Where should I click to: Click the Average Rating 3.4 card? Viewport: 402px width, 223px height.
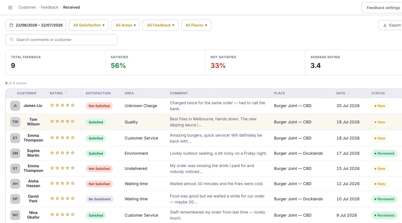click(353, 63)
